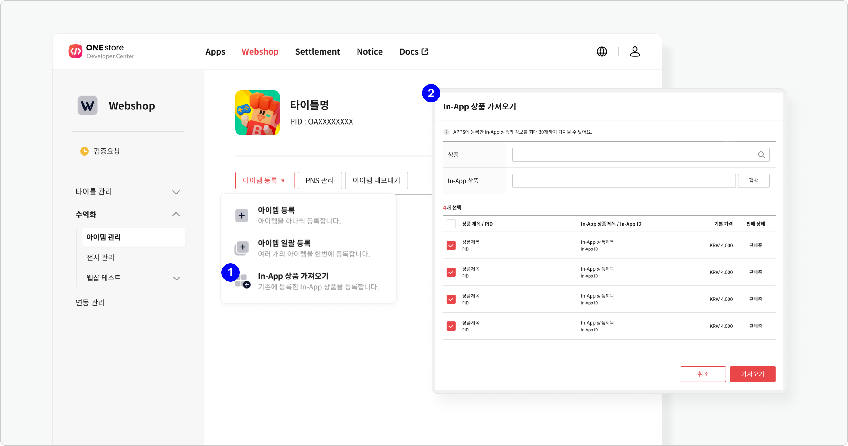
Task: Click the ONE store logo icon
Action: tap(75, 51)
